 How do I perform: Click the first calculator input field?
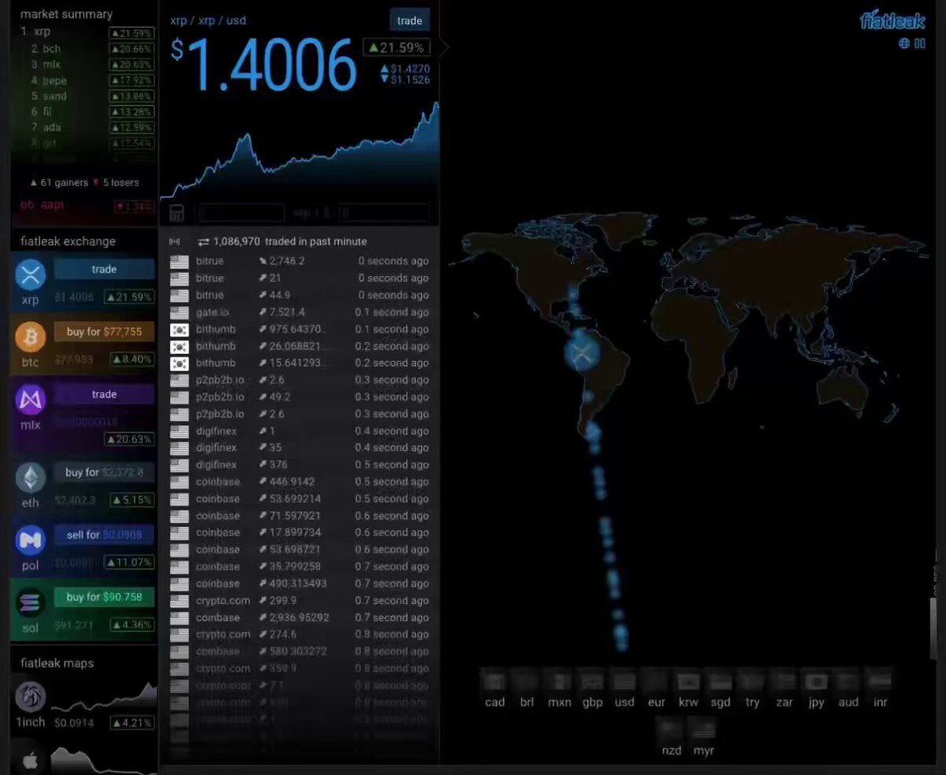point(240,213)
